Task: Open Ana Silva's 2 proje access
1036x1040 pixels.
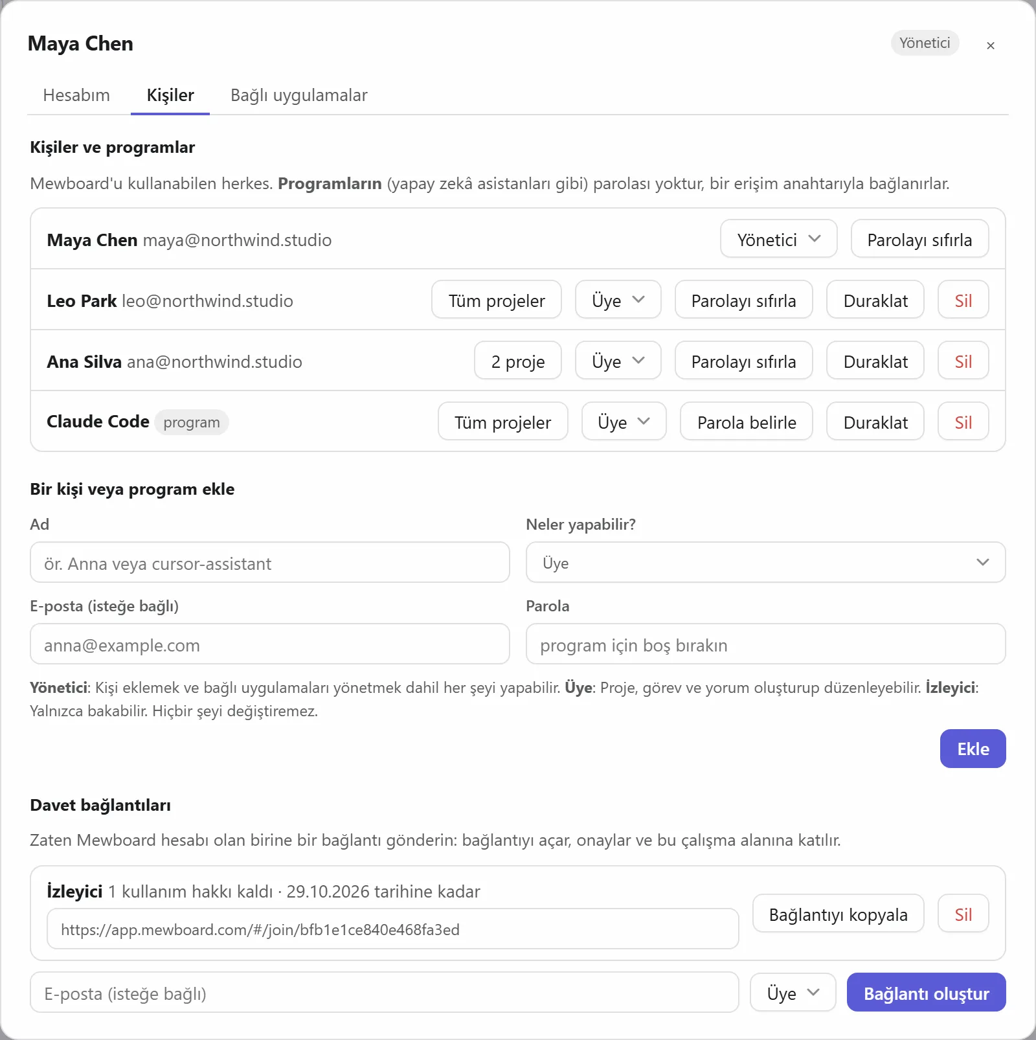Action: (x=518, y=361)
